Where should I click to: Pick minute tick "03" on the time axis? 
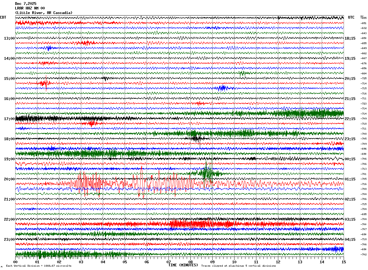81,262
